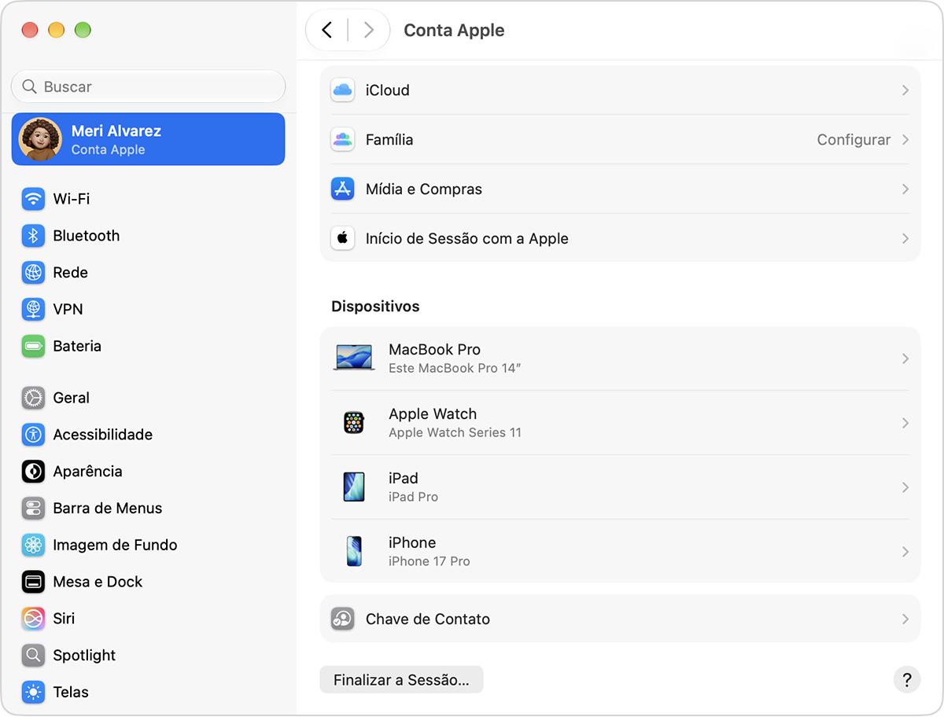Click the VPN icon in sidebar
Screen dimensions: 944x717
click(x=33, y=309)
